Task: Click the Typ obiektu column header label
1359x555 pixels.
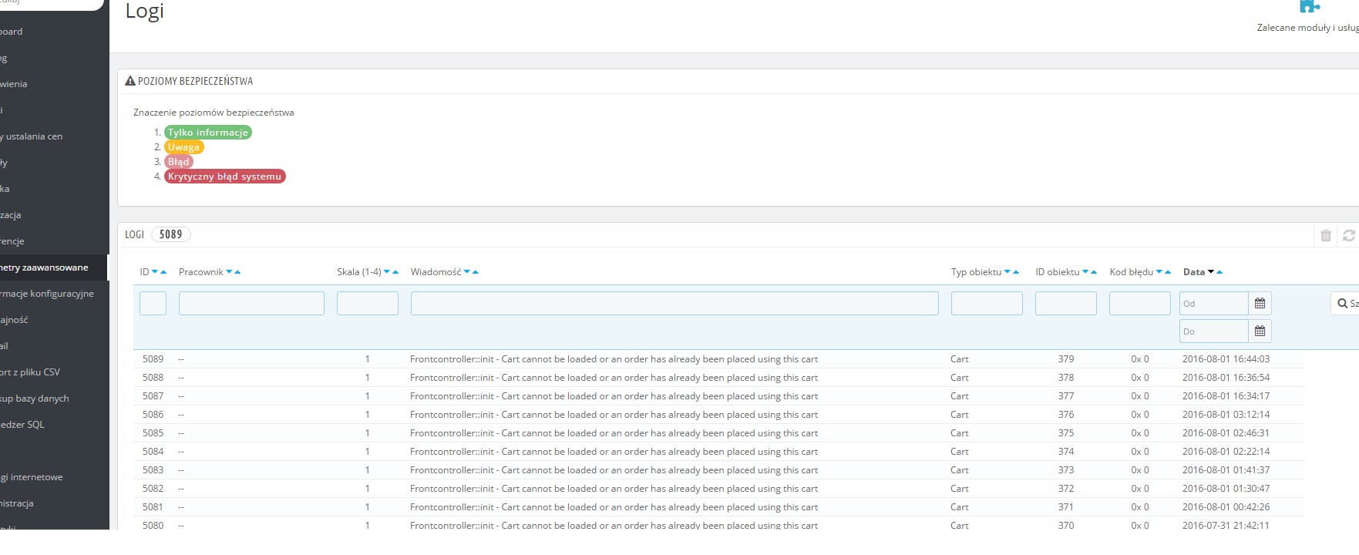Action: [976, 272]
